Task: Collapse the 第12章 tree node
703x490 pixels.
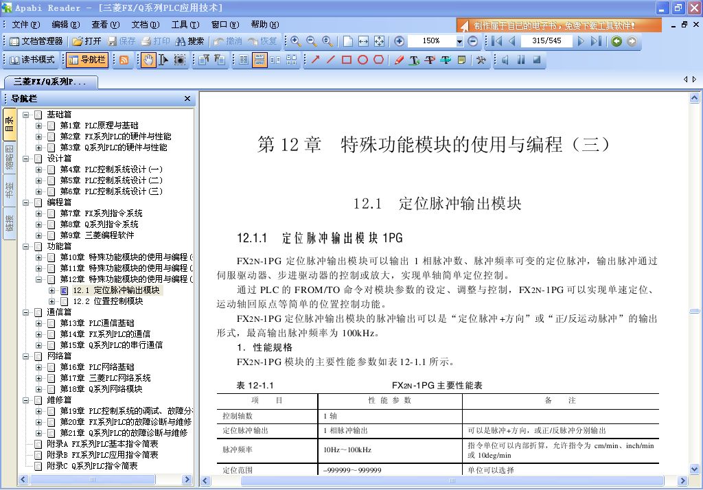Action: 39,279
